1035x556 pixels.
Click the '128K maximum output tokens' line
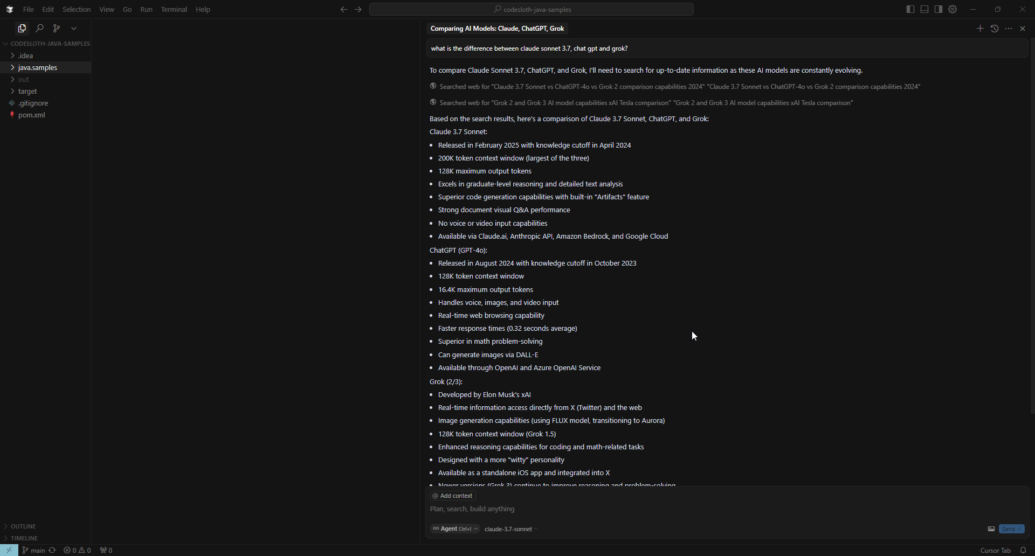[x=485, y=171]
